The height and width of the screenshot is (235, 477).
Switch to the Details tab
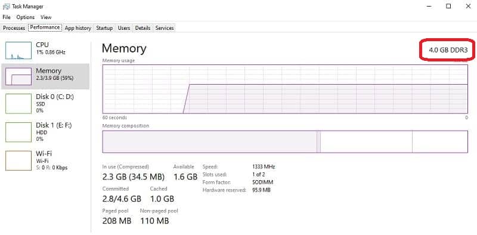[143, 28]
